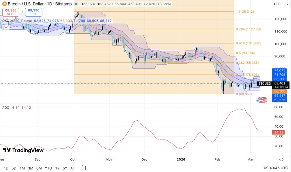Click the DKC 20 indicator legend
The width and height of the screenshot is (291, 172).
[x=5, y=21]
